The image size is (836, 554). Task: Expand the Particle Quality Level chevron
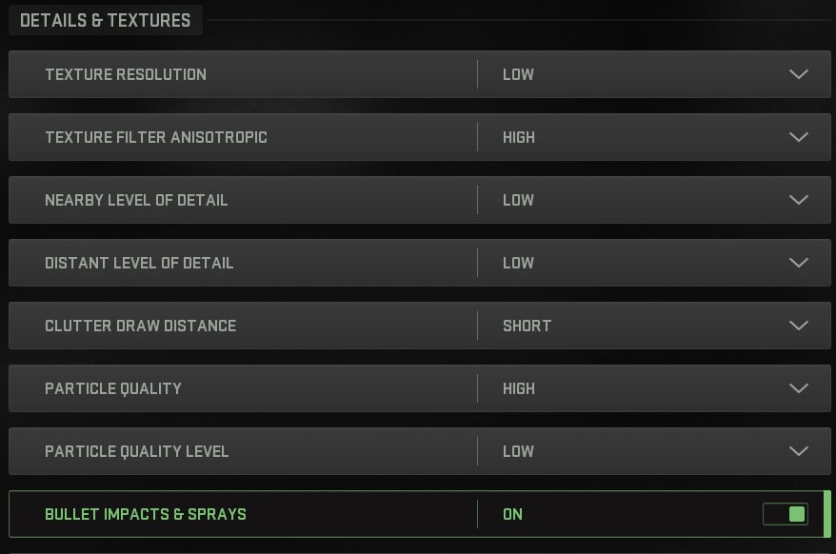coord(798,451)
